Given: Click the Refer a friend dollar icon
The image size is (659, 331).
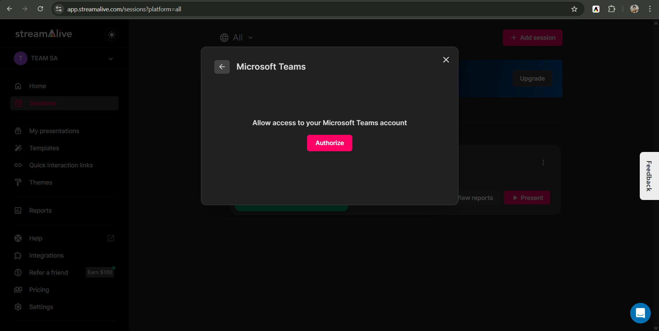Looking at the screenshot, I should [18, 273].
